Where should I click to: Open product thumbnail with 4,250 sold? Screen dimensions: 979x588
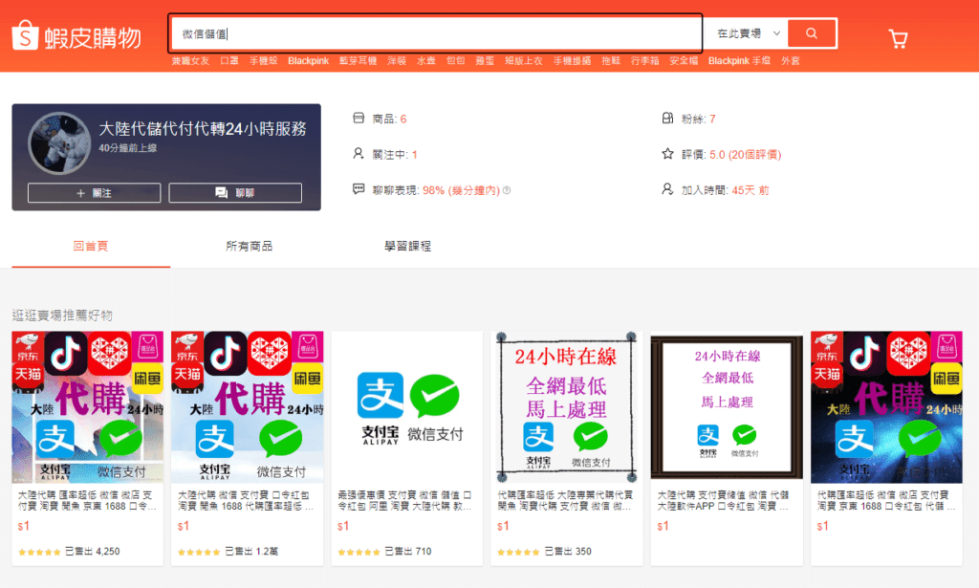[x=87, y=407]
